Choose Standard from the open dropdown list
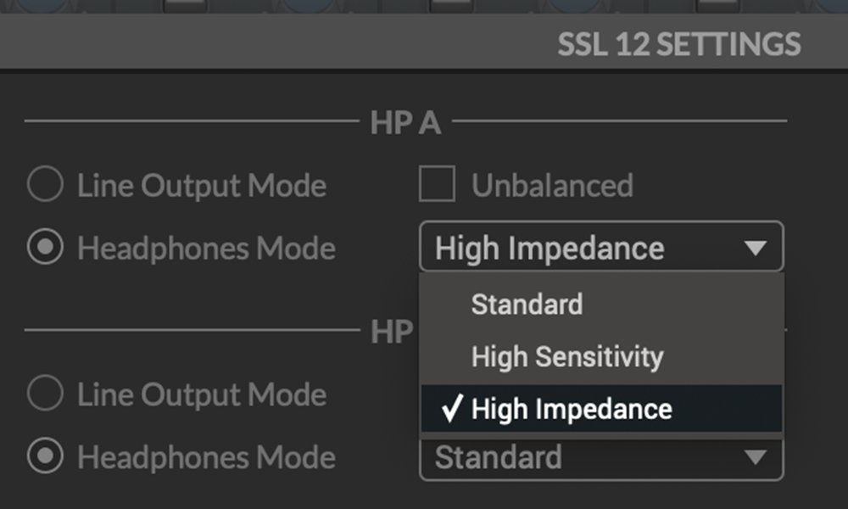The image size is (848, 509). 527,305
